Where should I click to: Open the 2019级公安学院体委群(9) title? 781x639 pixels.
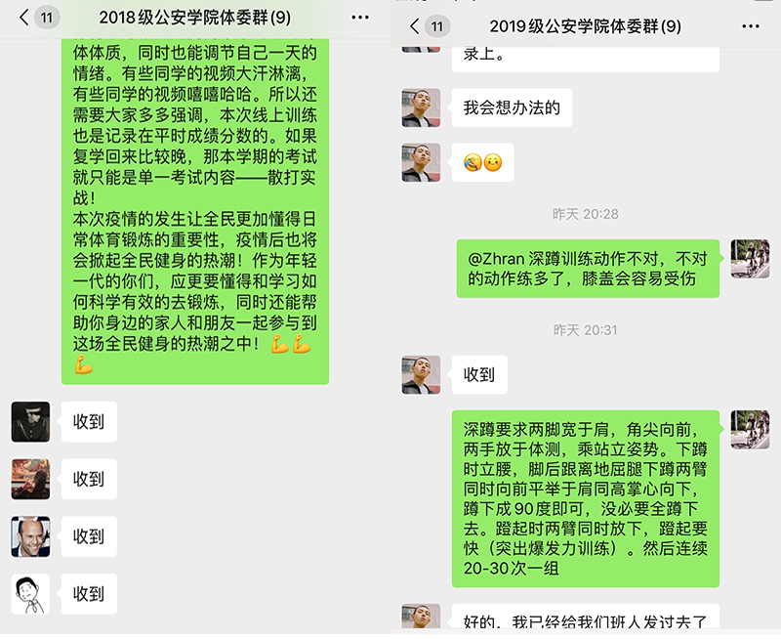pyautogui.click(x=585, y=26)
